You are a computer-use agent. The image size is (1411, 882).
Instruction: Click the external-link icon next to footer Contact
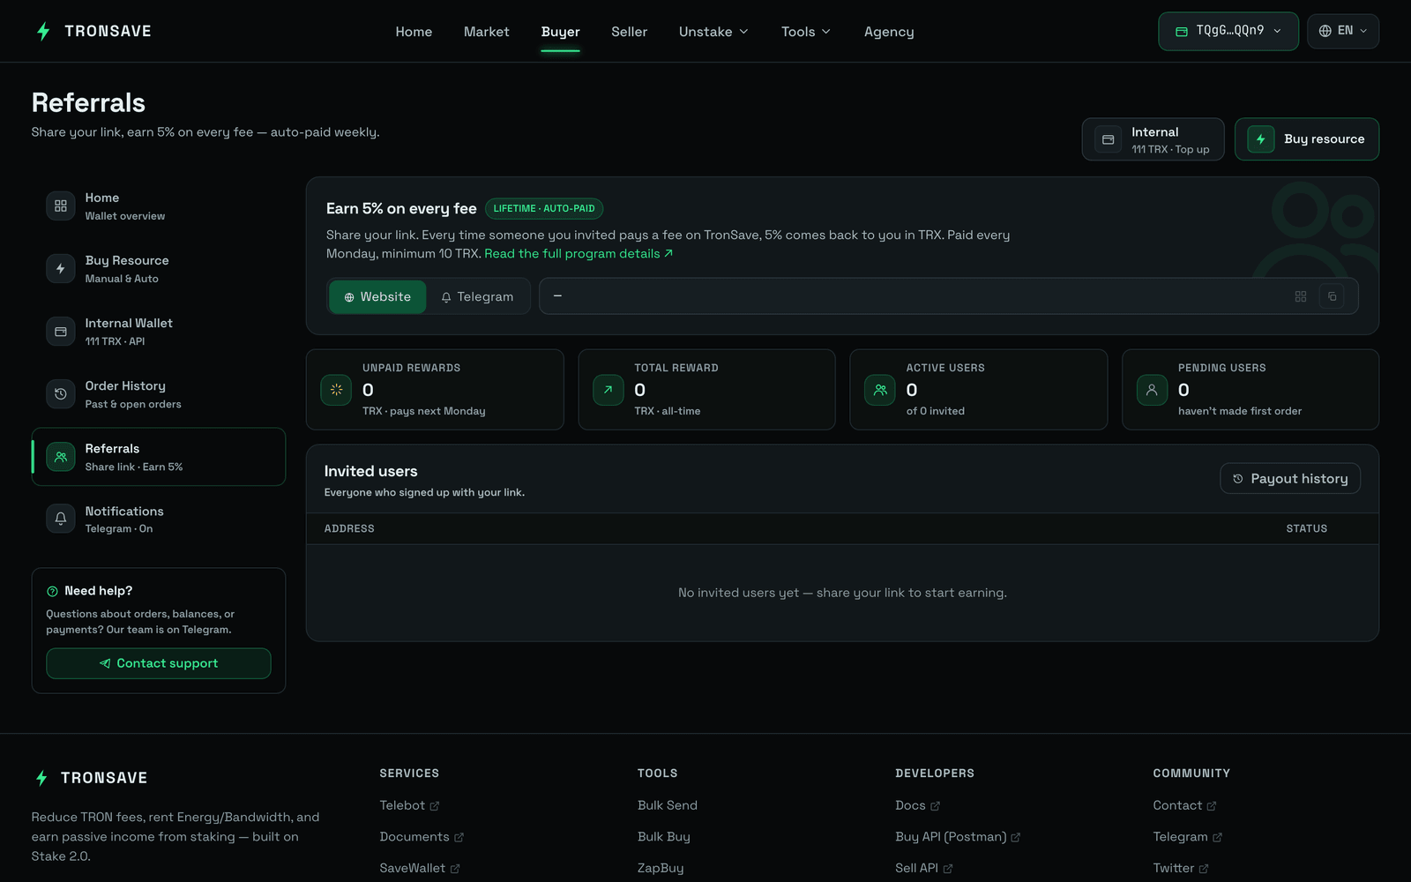(x=1211, y=806)
